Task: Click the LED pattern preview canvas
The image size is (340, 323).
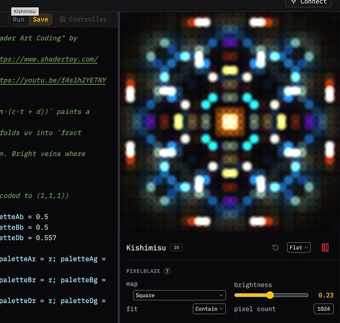Action: pyautogui.click(x=230, y=122)
